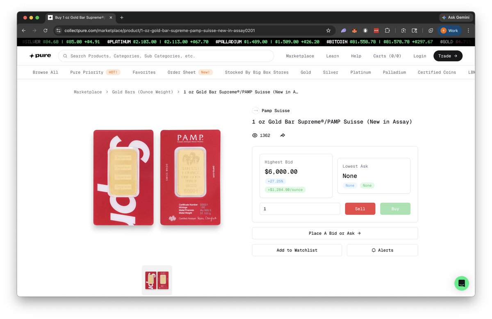The image size is (492, 319).
Task: Select the product thumbnail below the image
Action: click(x=157, y=280)
